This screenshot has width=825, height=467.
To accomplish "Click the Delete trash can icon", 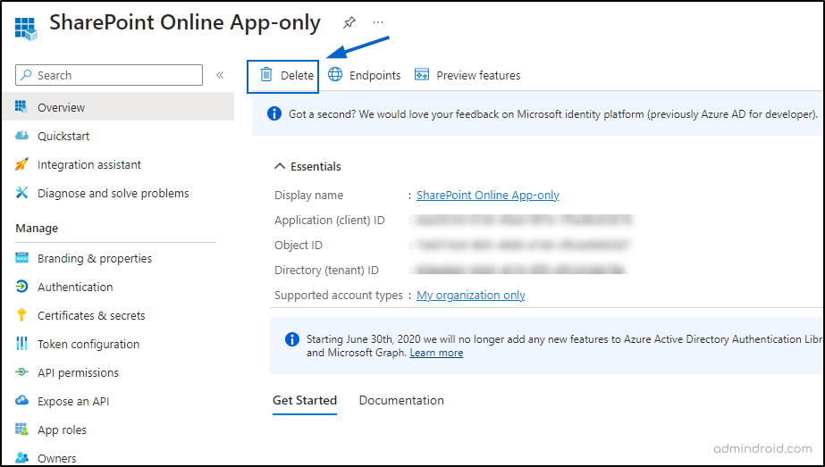I will pos(266,75).
